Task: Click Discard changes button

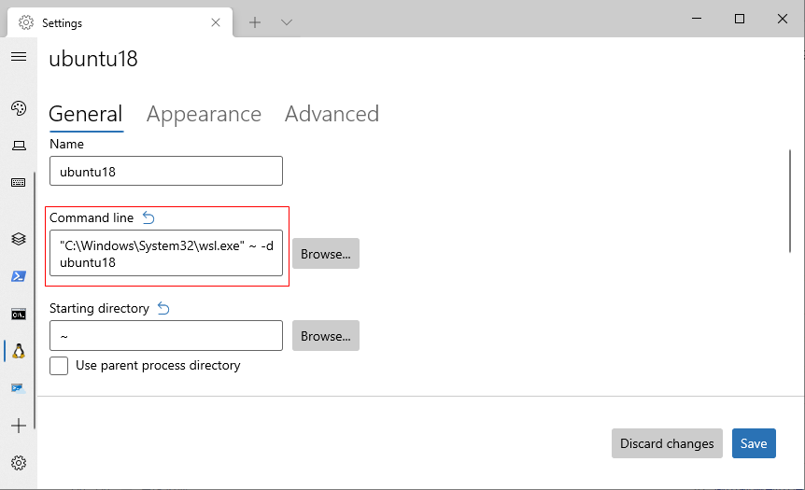Action: click(667, 443)
